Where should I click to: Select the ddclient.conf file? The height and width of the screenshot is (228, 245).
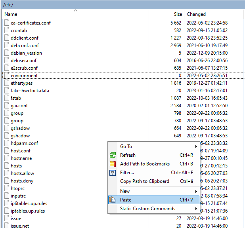tap(25, 38)
